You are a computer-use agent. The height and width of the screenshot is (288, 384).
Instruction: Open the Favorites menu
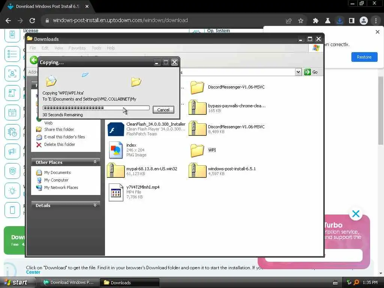(77, 48)
